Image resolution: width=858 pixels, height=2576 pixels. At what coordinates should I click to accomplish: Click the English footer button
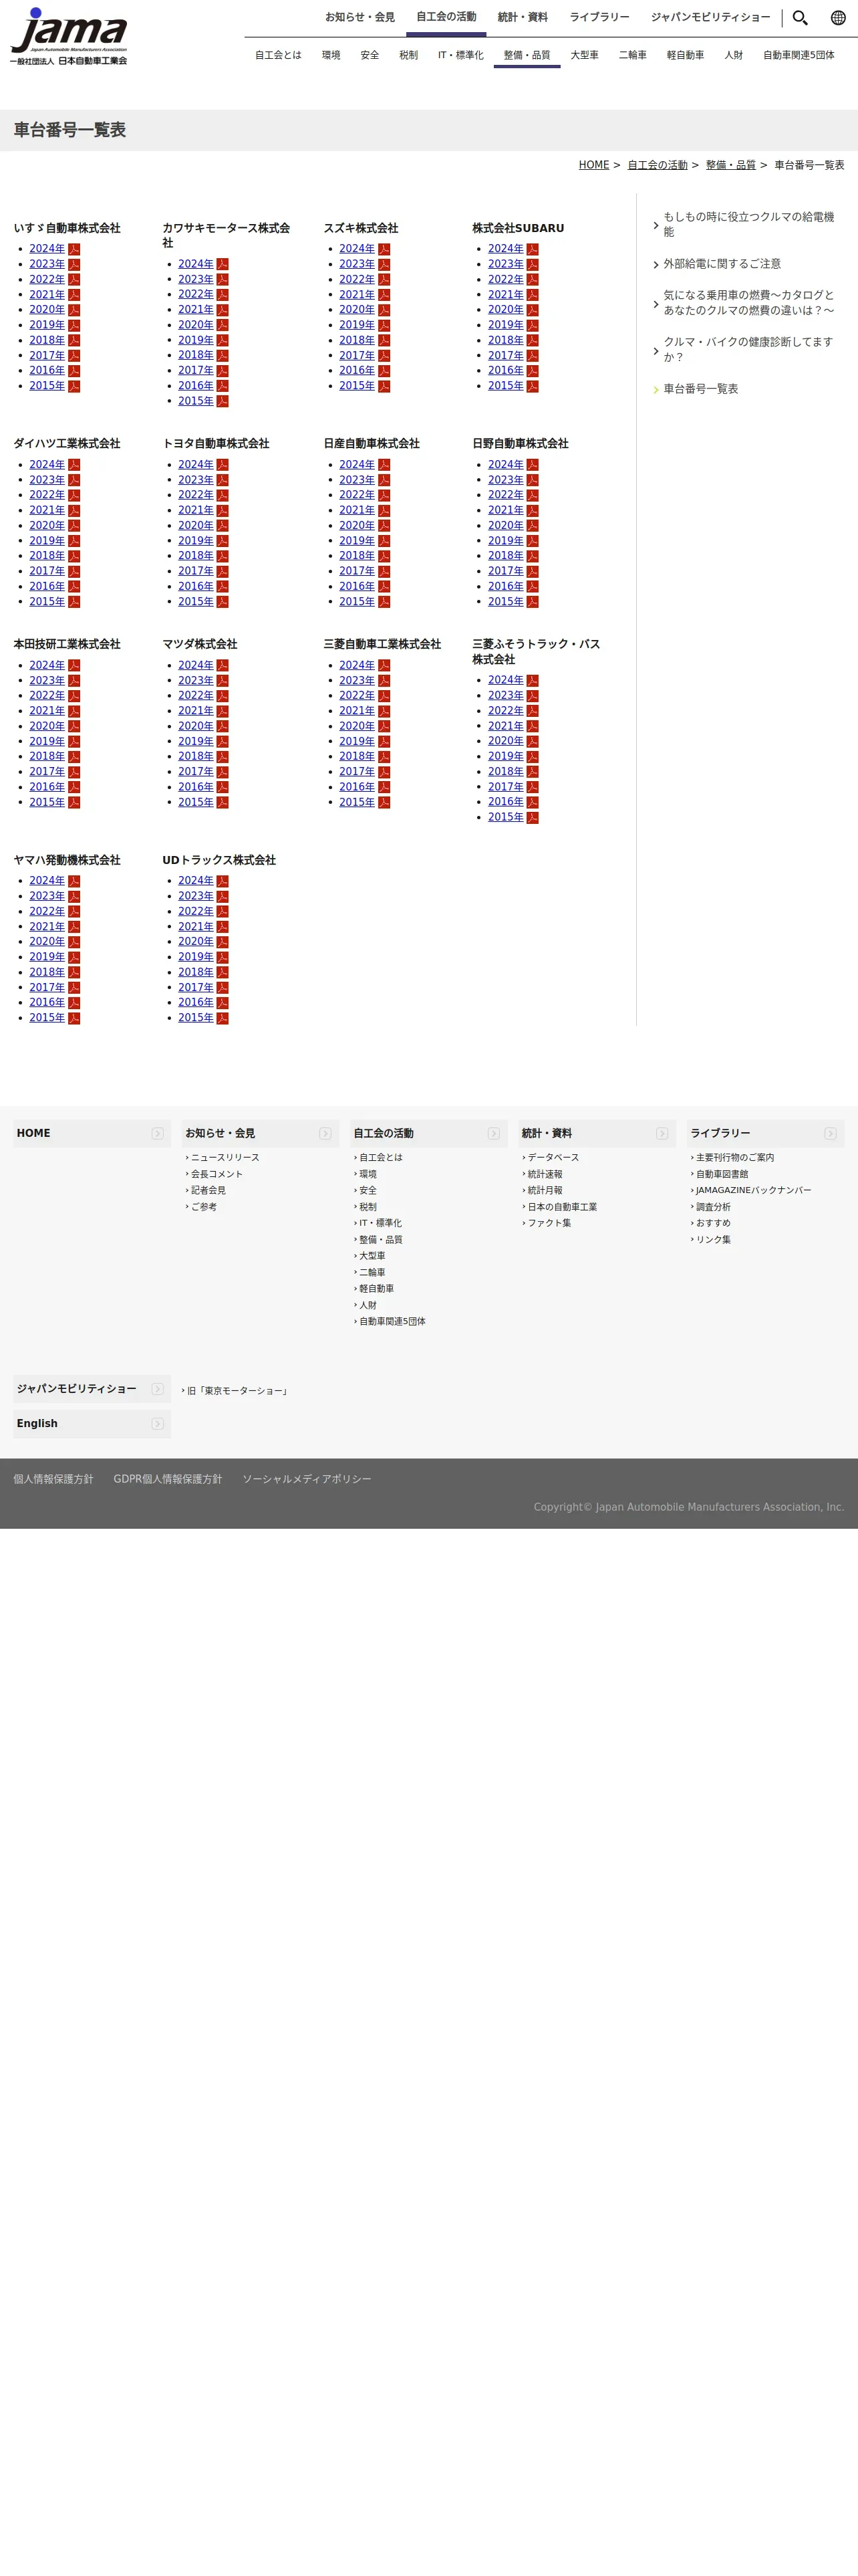pos(92,1424)
